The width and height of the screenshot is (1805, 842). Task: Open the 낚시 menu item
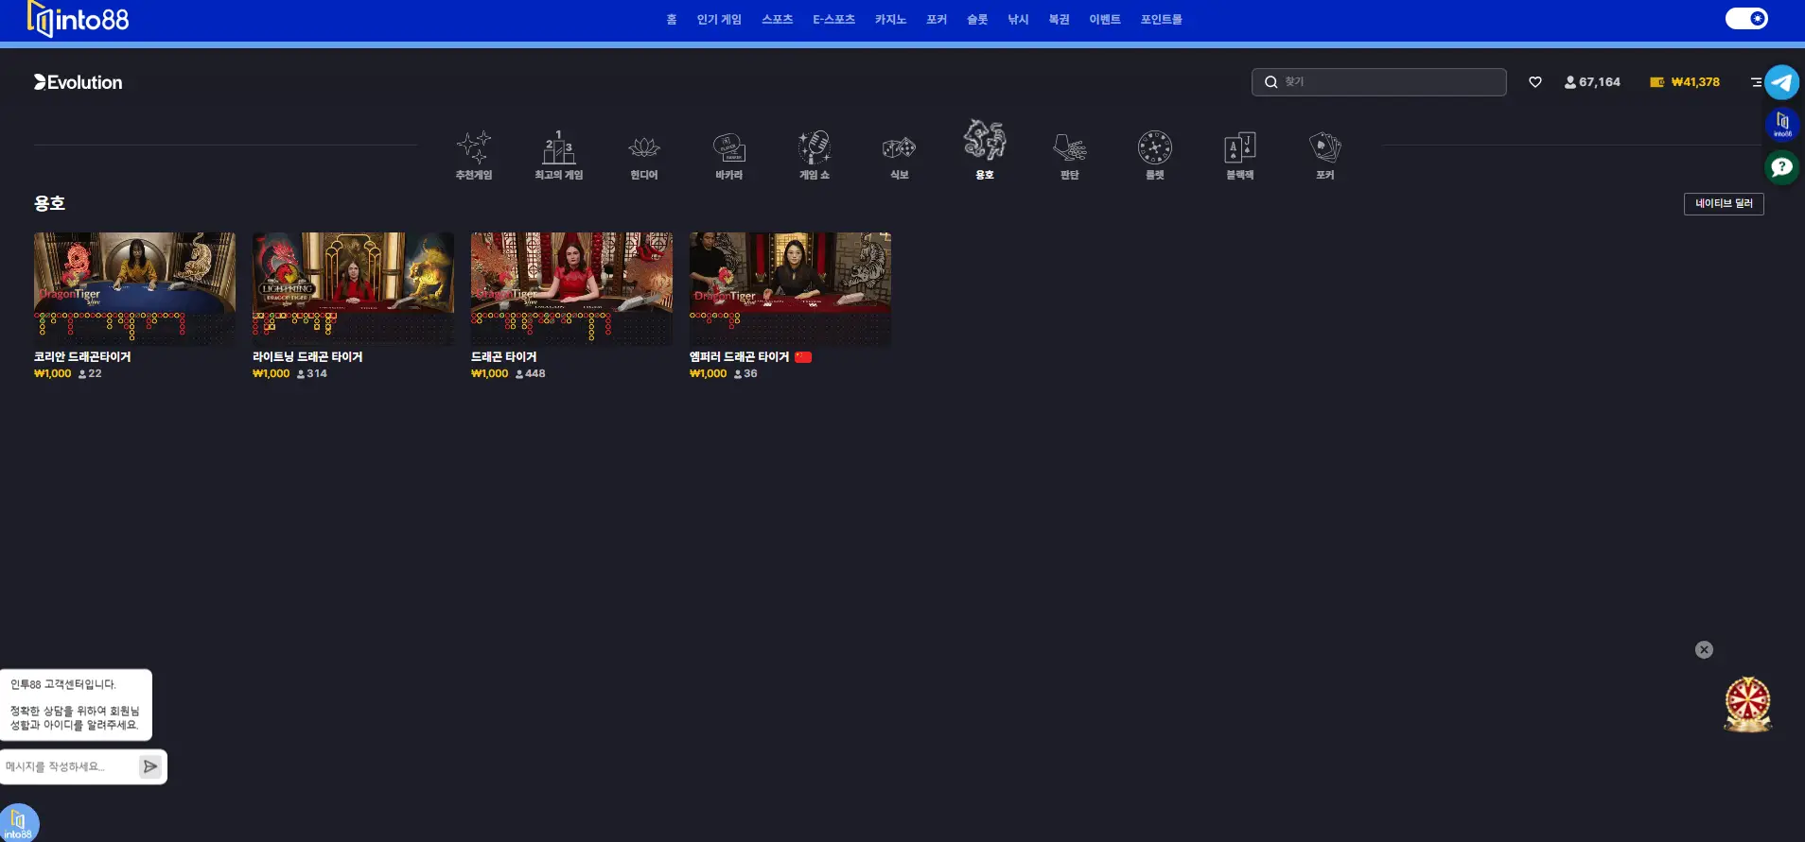pyautogui.click(x=1018, y=19)
